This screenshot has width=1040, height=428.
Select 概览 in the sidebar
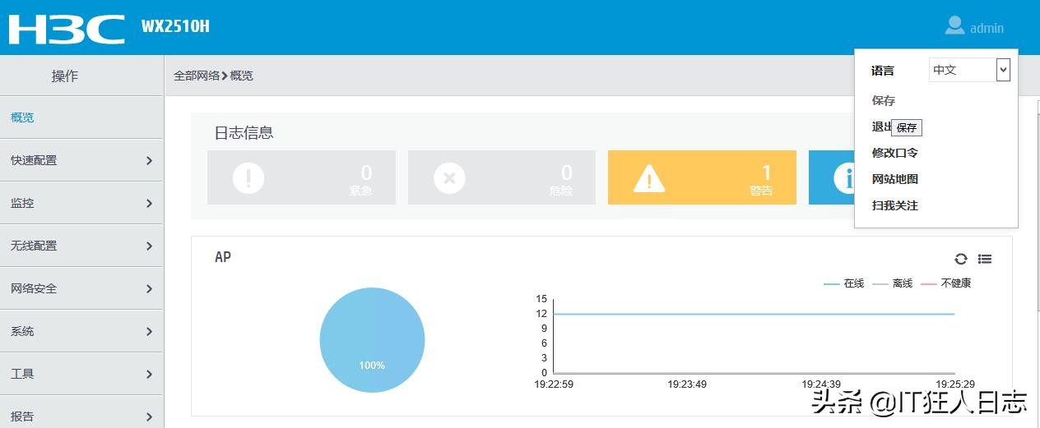[81, 117]
